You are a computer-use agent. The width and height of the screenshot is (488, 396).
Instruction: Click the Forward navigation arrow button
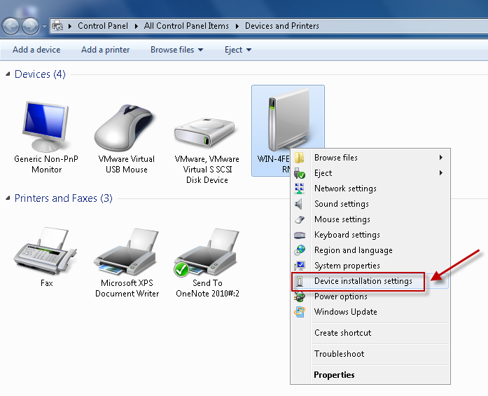pyautogui.click(x=30, y=26)
